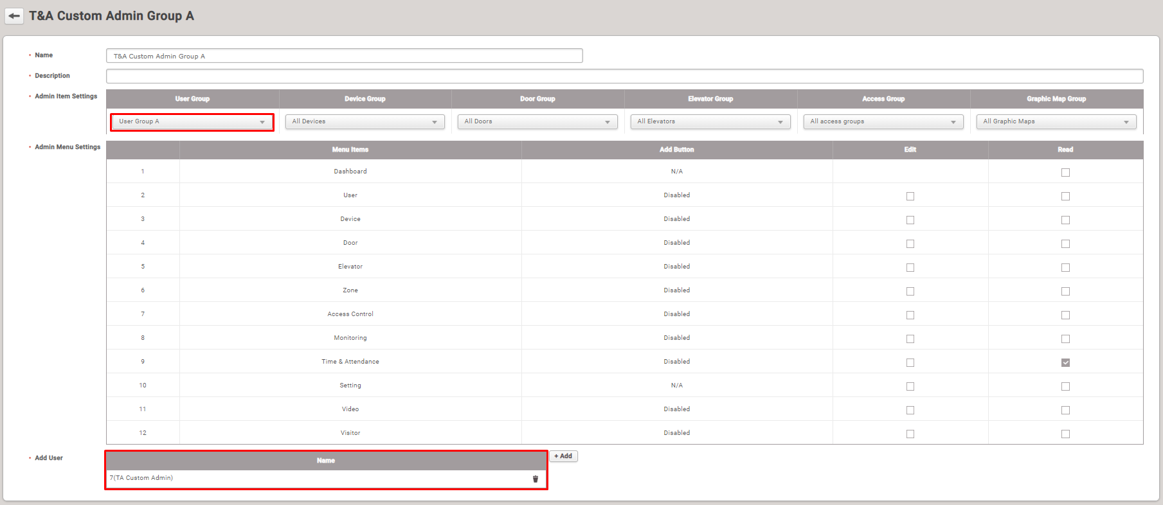This screenshot has width=1163, height=505.
Task: Open the User Group A dropdown
Action: point(192,121)
